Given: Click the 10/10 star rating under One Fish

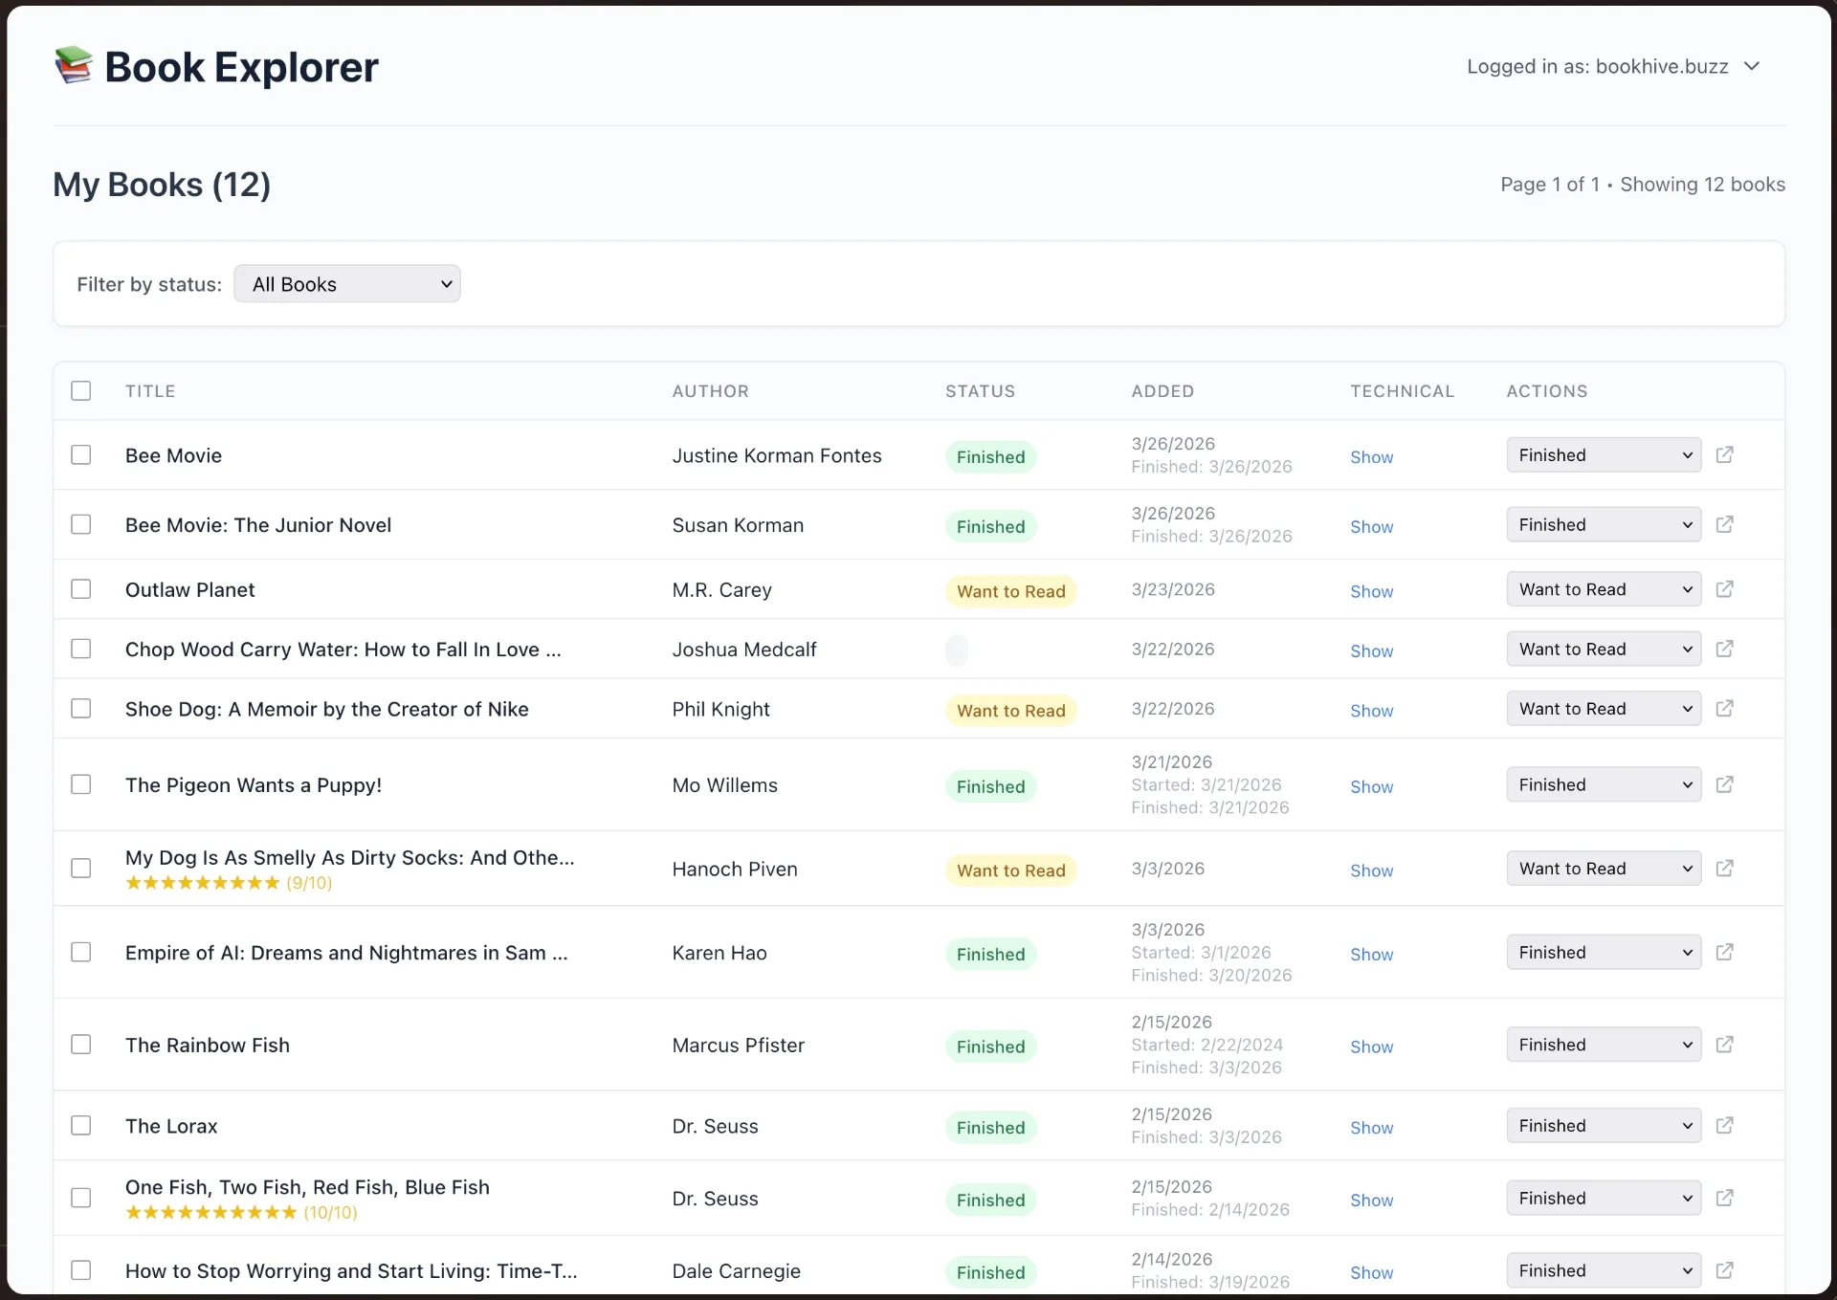Looking at the screenshot, I should coord(241,1213).
